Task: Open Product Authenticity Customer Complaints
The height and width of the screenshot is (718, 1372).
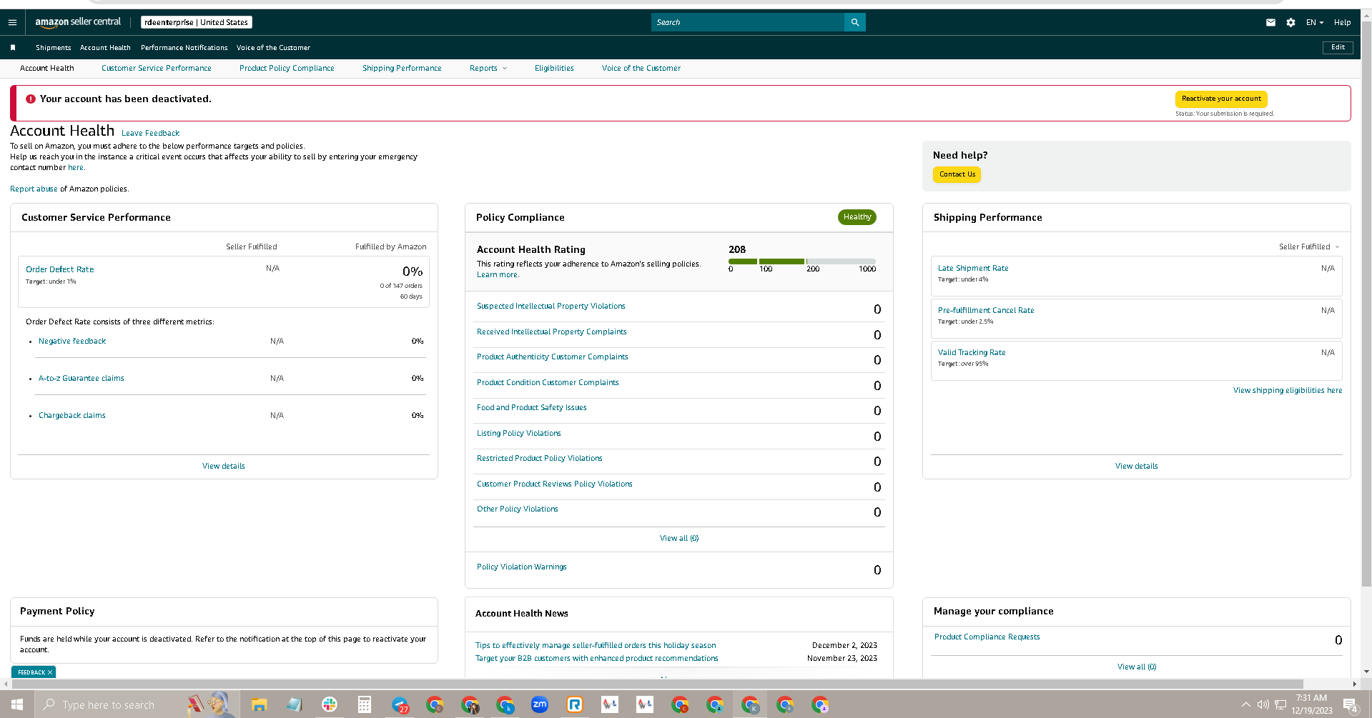Action: click(x=553, y=356)
